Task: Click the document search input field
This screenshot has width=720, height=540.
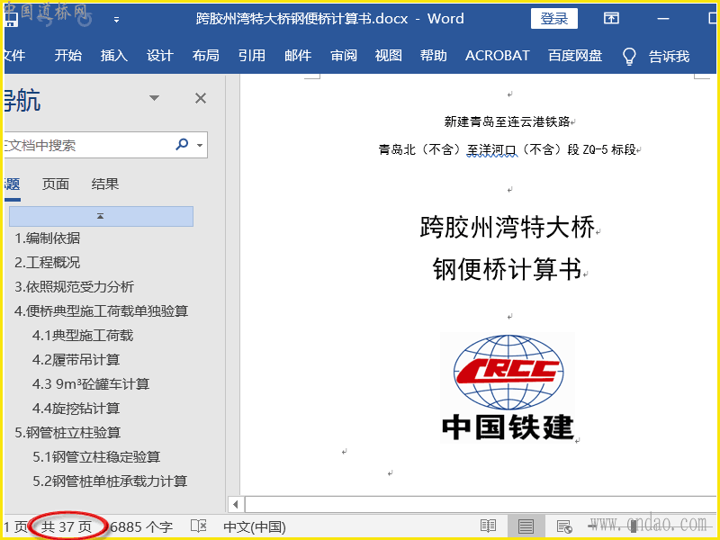Action: (x=87, y=145)
